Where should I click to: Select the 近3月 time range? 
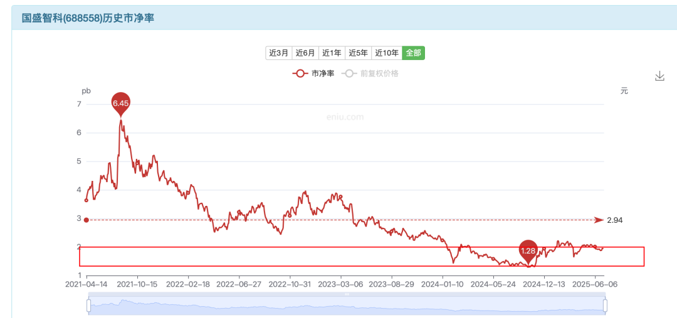click(278, 53)
